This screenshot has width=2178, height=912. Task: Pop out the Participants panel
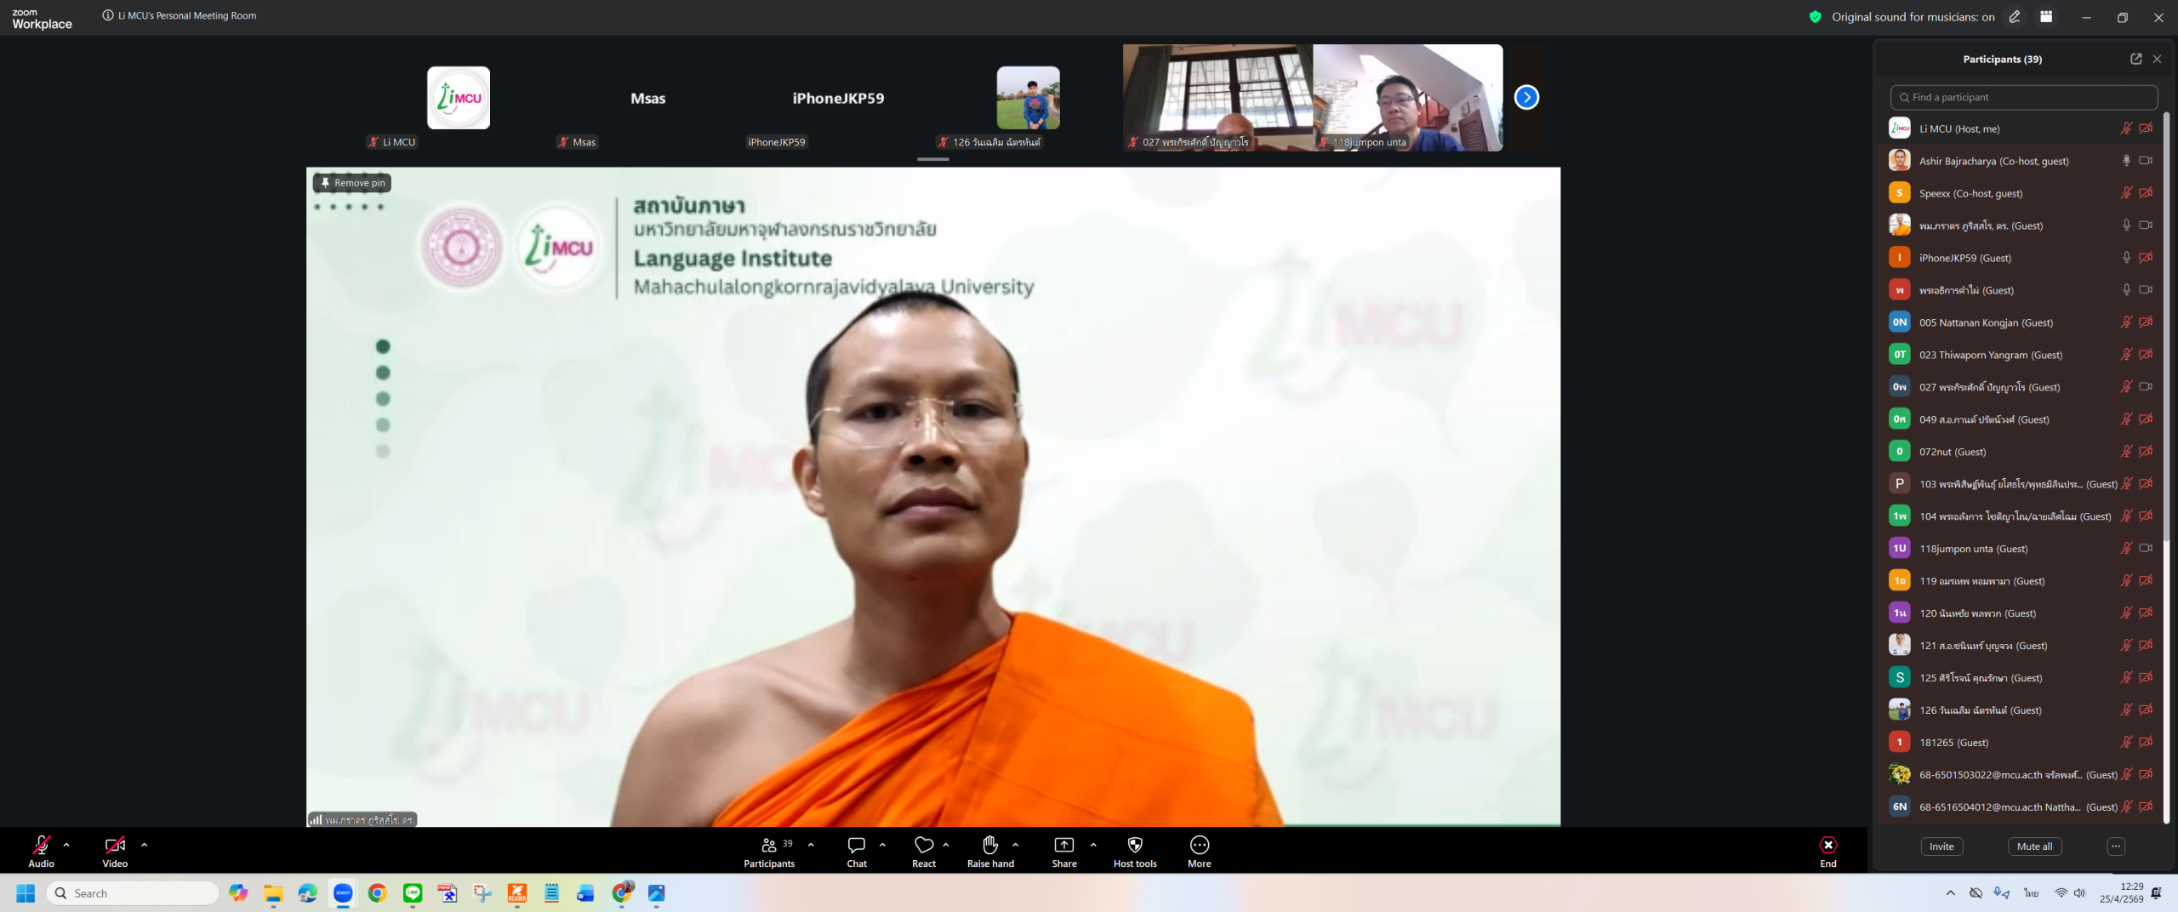(x=2135, y=59)
